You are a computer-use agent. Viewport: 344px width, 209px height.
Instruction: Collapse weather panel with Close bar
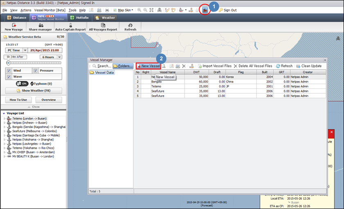[x=34, y=107]
